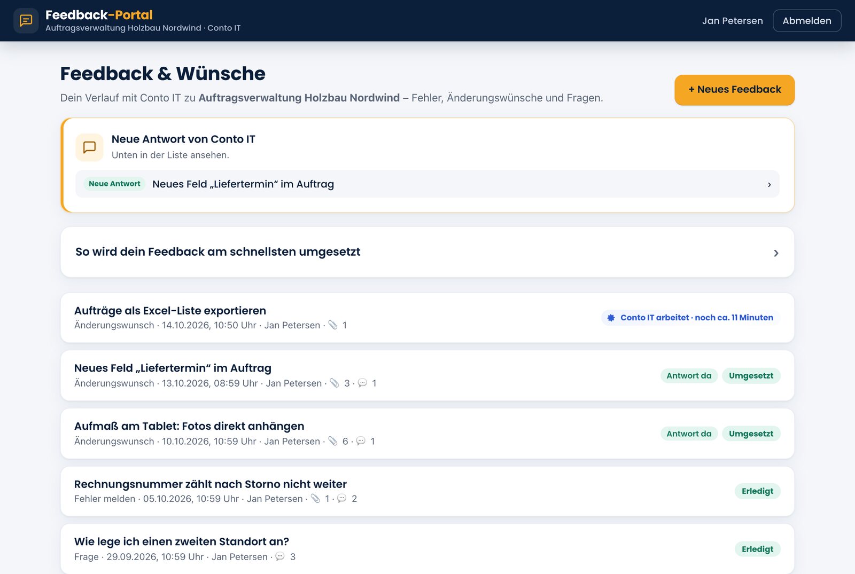Click 'Erledigt' badge in the Rechnungsnummer row
This screenshot has height=574, width=855.
(757, 491)
